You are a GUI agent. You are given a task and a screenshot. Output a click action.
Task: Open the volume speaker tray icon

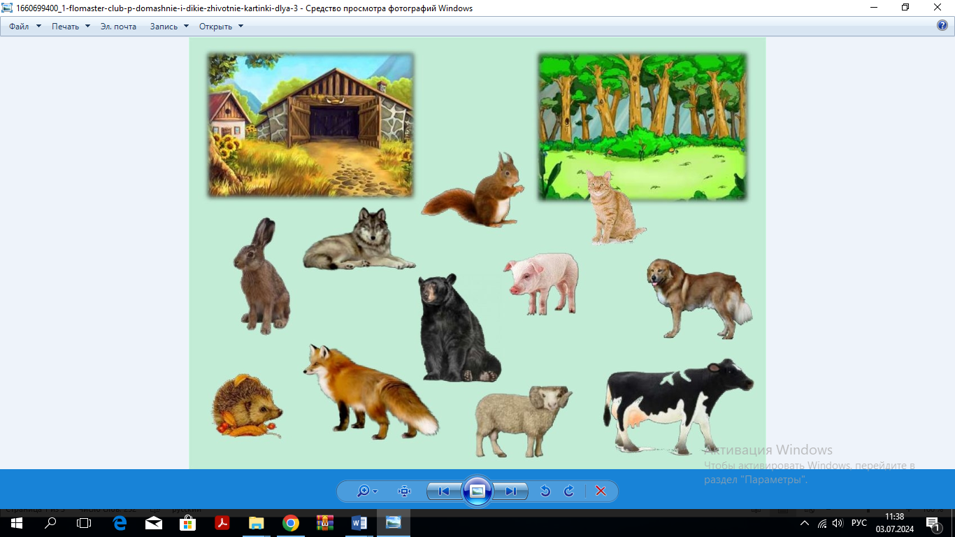click(x=838, y=523)
